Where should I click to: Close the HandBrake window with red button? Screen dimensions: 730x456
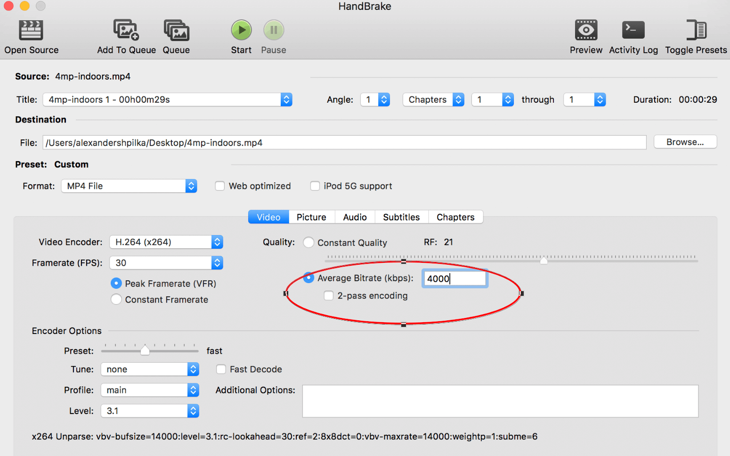(x=8, y=6)
